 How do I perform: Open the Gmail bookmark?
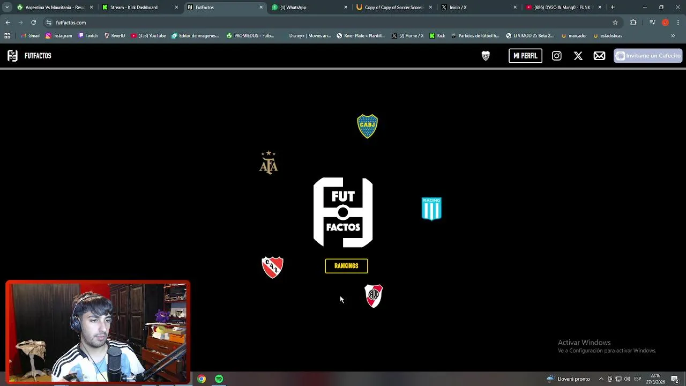click(x=30, y=36)
